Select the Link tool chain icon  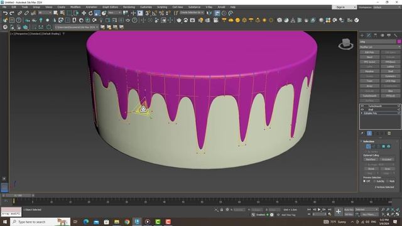point(19,13)
